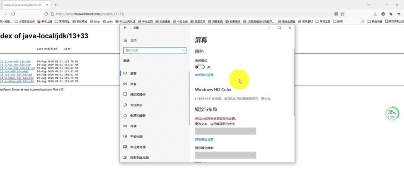Click the browser URL address field
The image size is (404, 182).
point(193,14)
